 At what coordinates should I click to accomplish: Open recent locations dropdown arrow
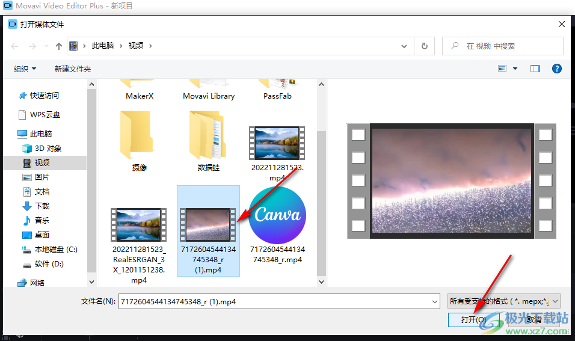(x=46, y=46)
